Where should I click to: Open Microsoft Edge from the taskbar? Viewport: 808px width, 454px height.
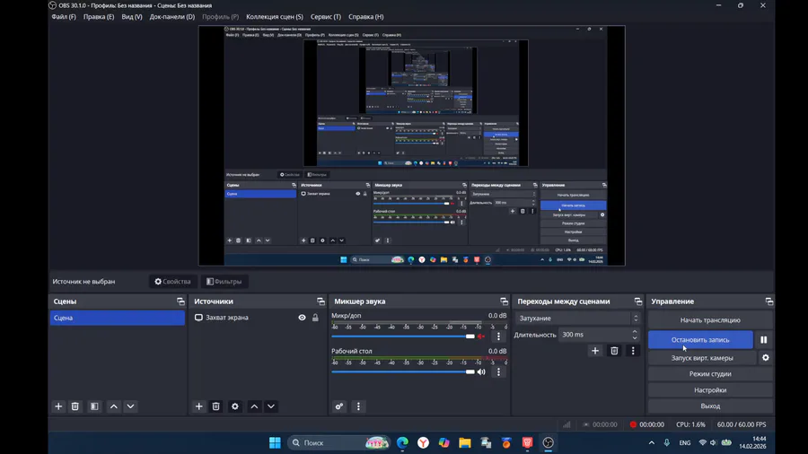402,442
